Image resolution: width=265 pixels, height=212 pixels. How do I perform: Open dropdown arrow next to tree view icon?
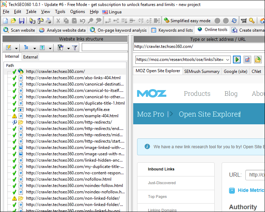pyautogui.click(x=35, y=48)
